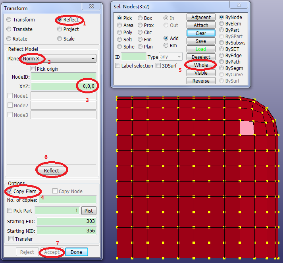
Task: Click the Reflect button
Action: coord(52,170)
